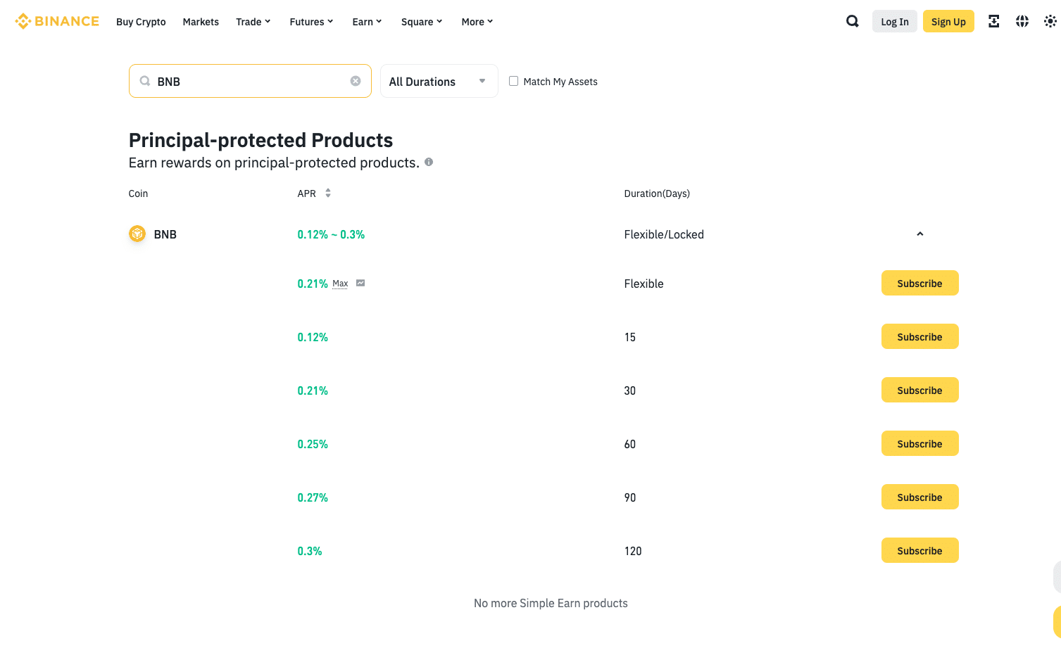
Task: Subscribe to the 120-day BNB product
Action: 919,550
